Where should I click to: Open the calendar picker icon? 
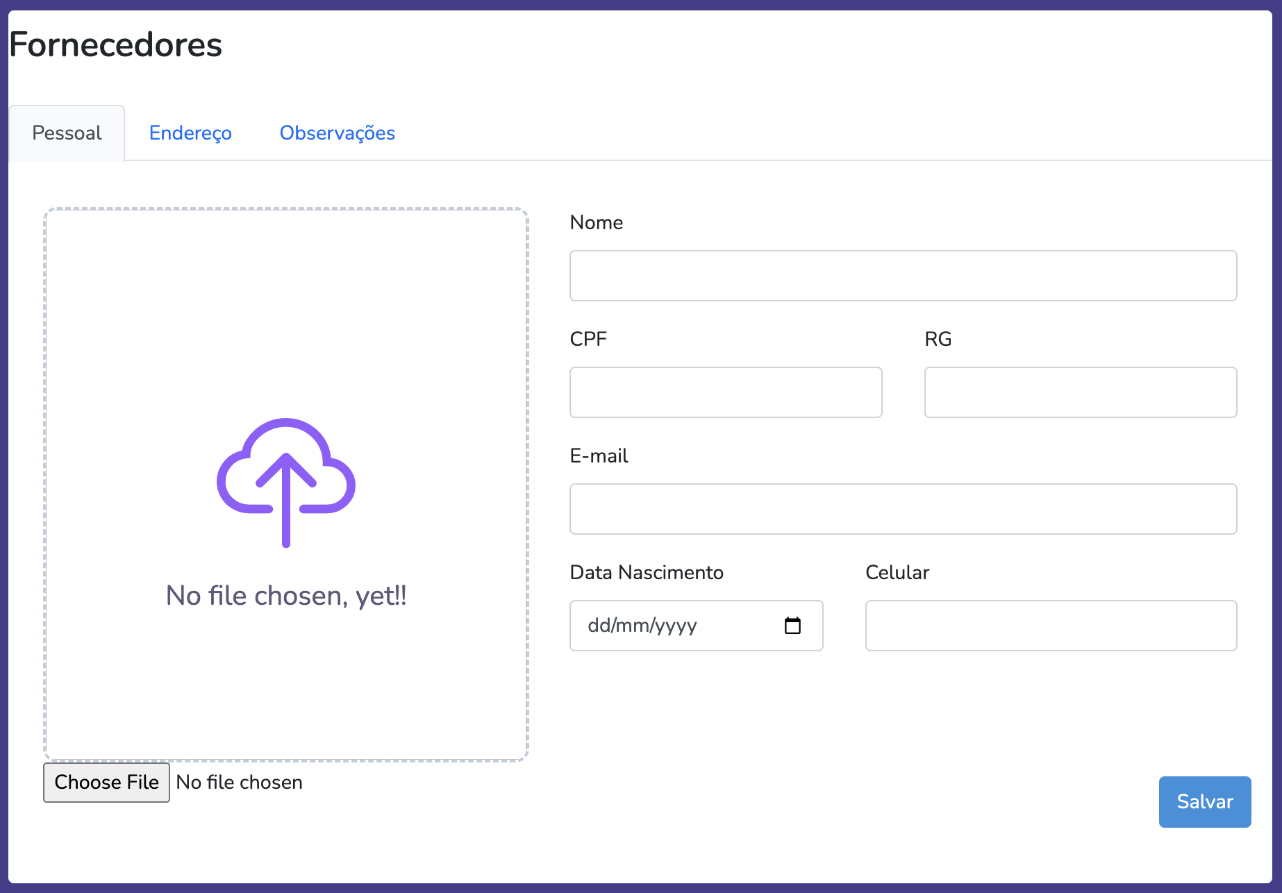click(792, 626)
